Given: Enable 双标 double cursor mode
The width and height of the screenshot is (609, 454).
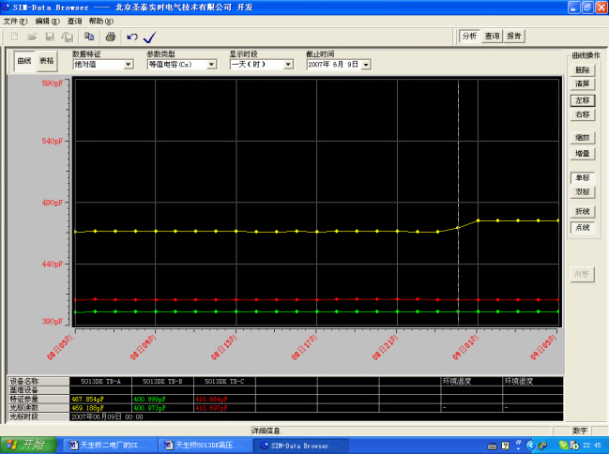Looking at the screenshot, I should [582, 192].
